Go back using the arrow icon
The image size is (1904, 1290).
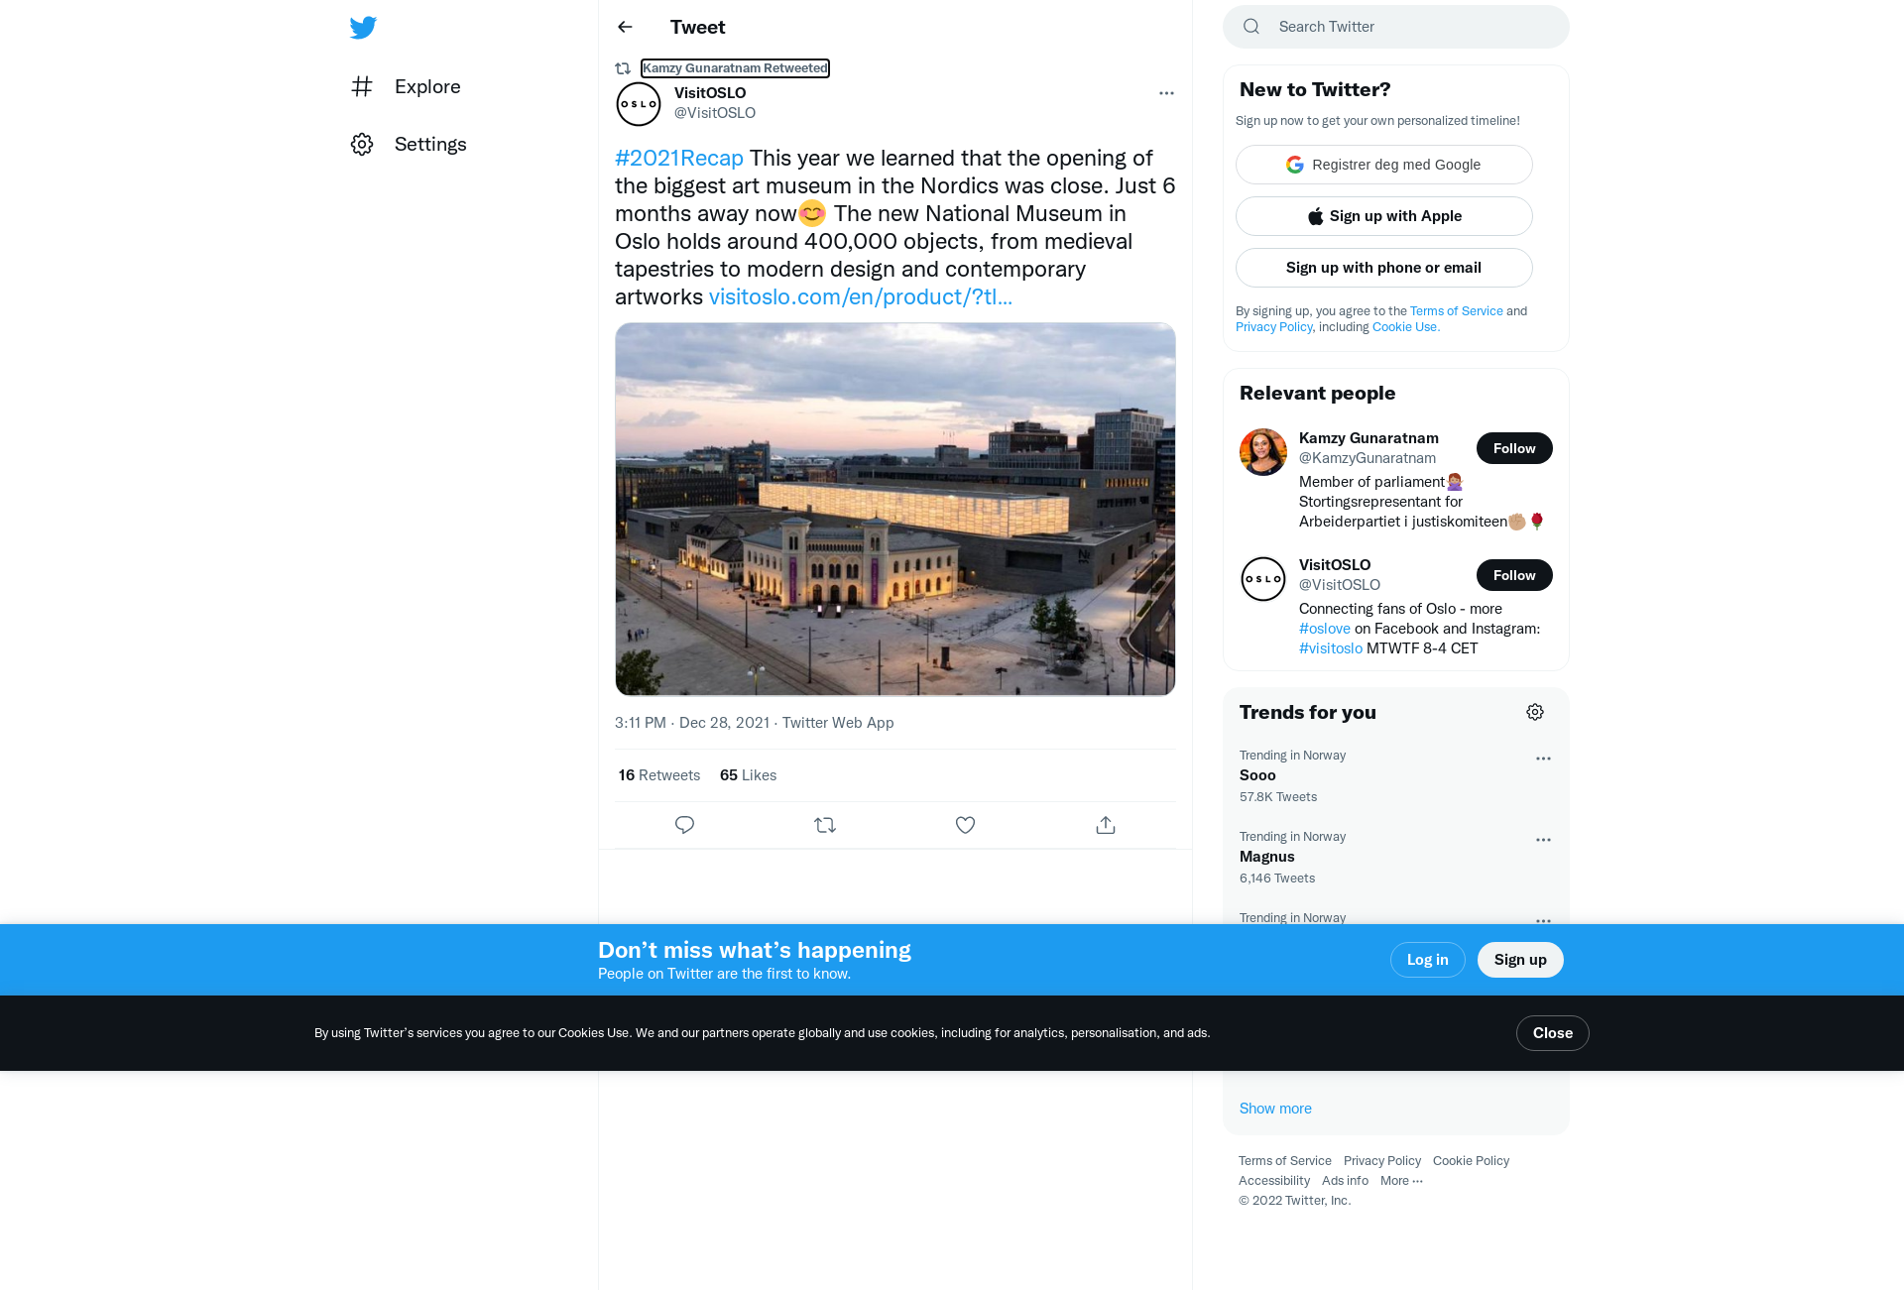625,27
